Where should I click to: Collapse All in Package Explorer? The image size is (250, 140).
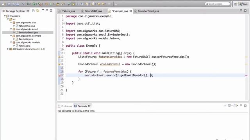(33, 11)
